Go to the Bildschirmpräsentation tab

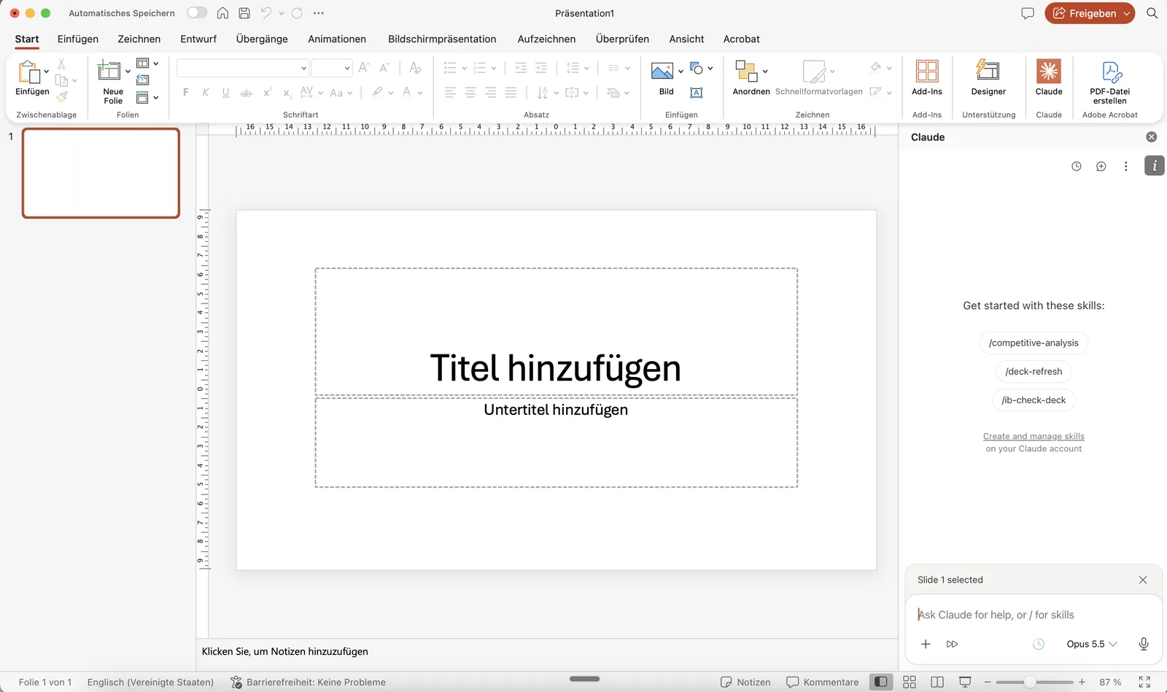tap(442, 39)
